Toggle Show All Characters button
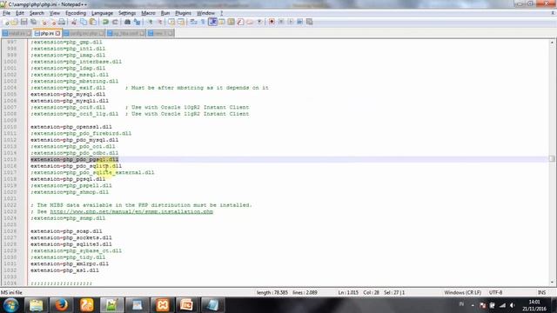557x313 pixels. pos(203,22)
